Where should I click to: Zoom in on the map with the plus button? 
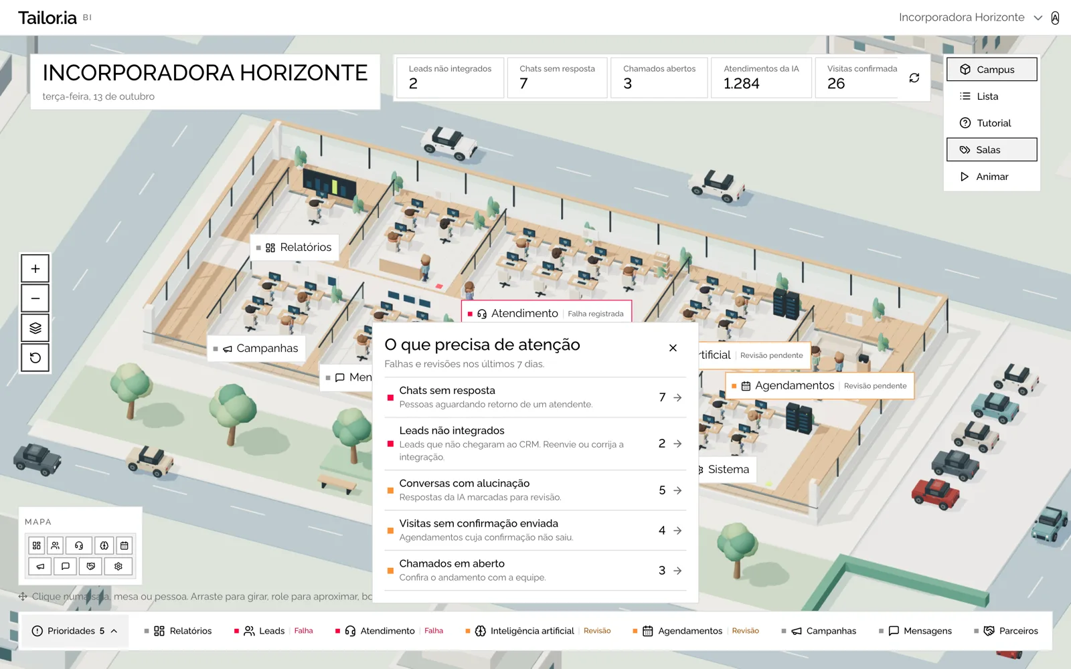point(35,269)
